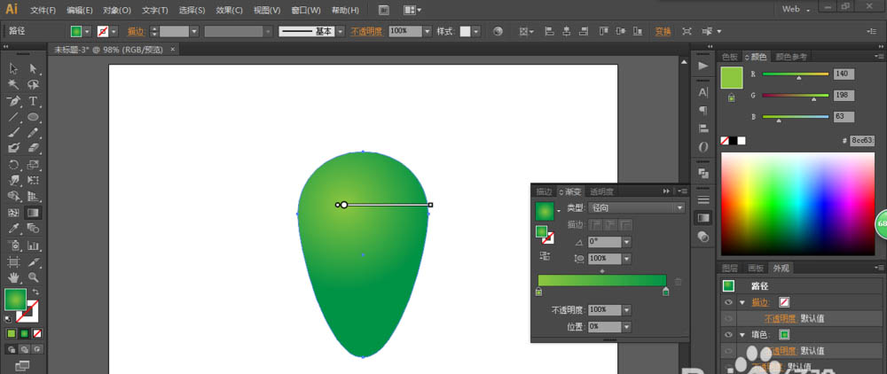
Task: Select the Magic Wand tool
Action: 13,85
